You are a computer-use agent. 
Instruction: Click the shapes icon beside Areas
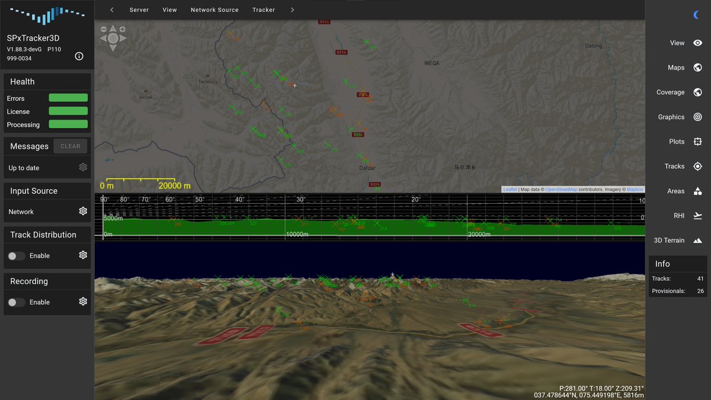point(698,191)
